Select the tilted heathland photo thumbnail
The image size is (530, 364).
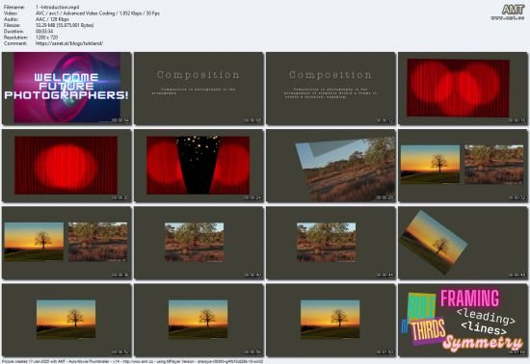click(x=331, y=166)
